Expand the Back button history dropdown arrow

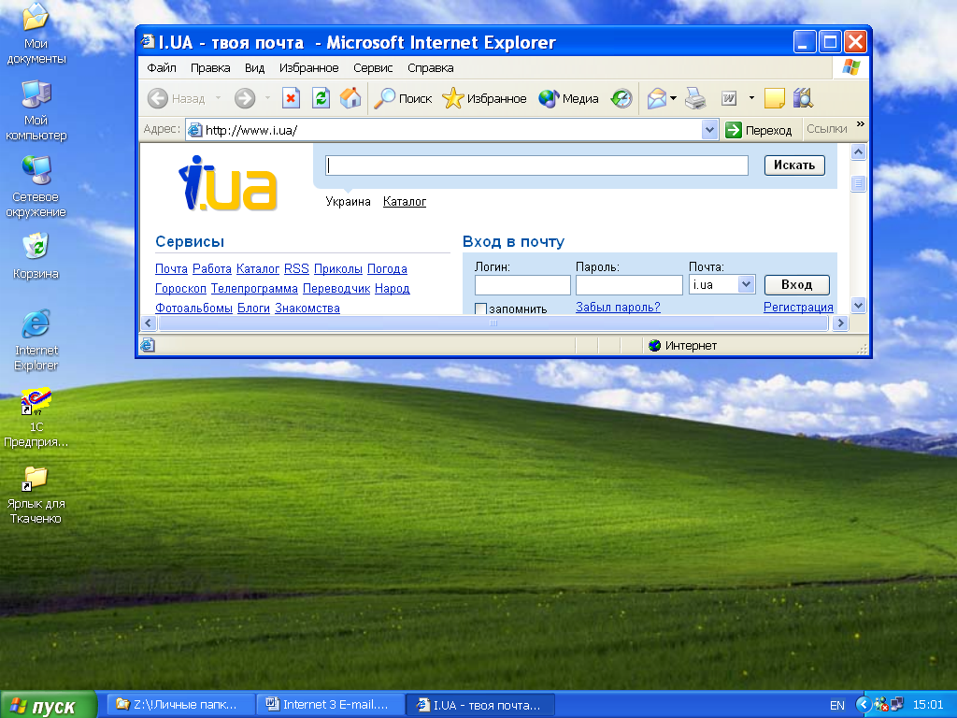tap(218, 98)
